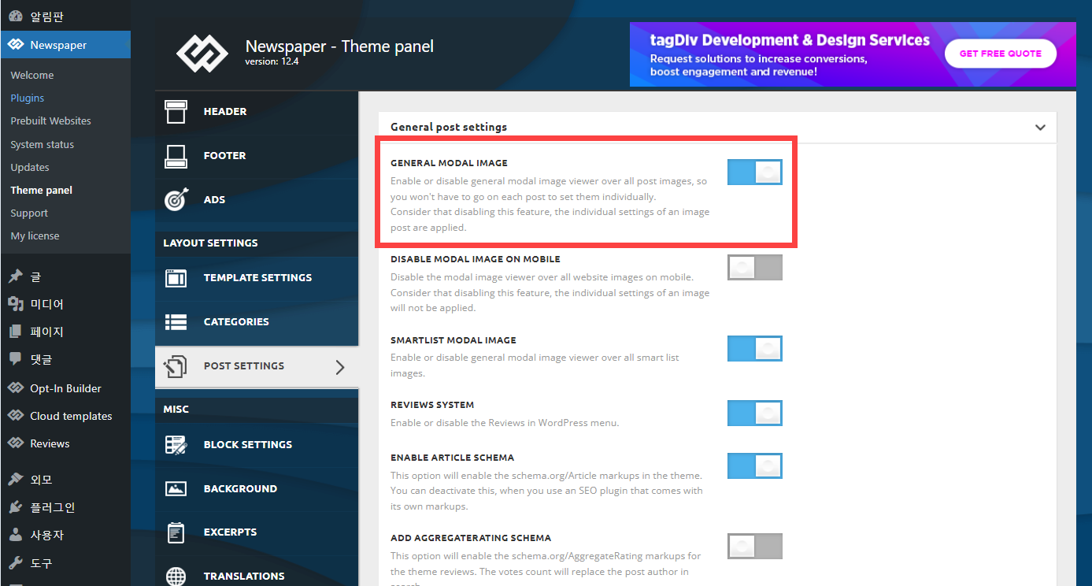The image size is (1092, 586).
Task: Click the Translations globe icon
Action: click(176, 577)
